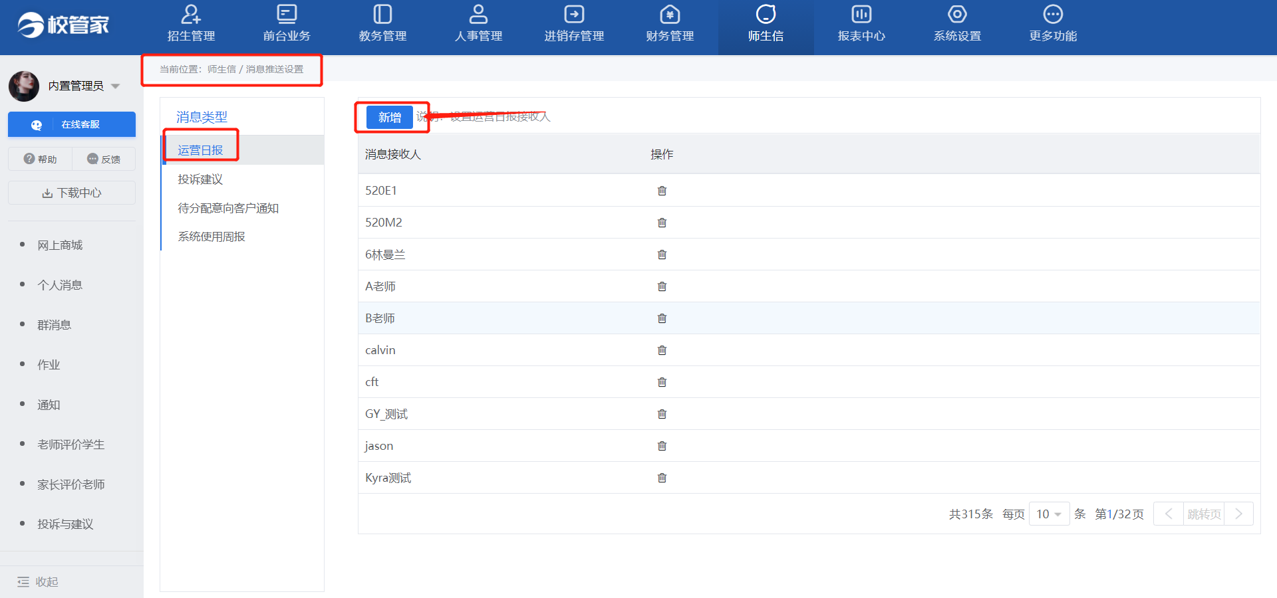1277x598 pixels.
Task: Open 系统设置 gear icon
Action: click(x=957, y=14)
